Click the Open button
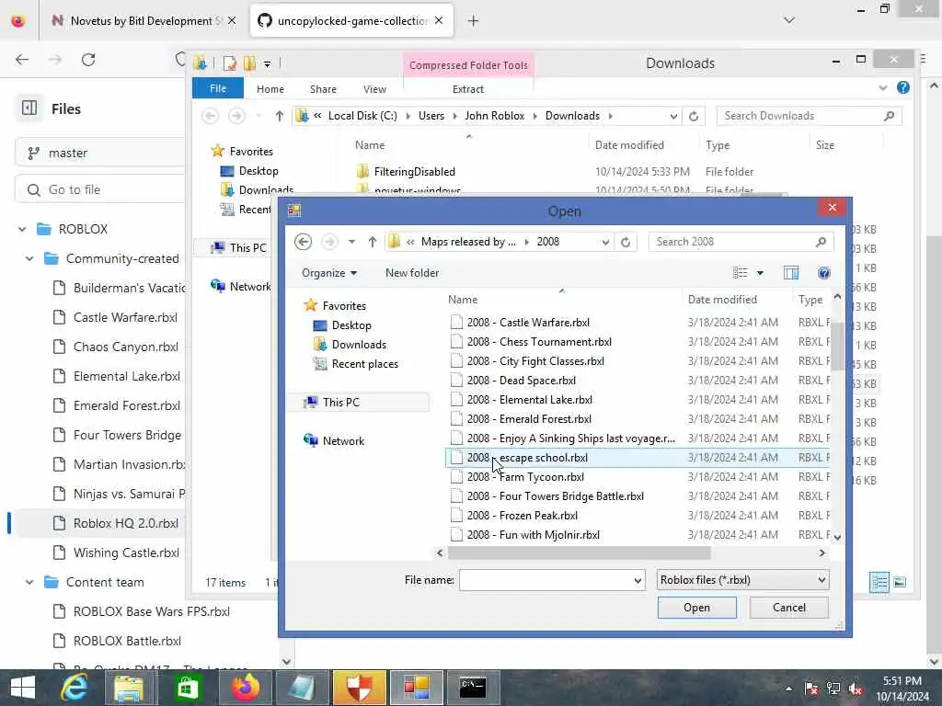Screen dimensions: 942x706 697,608
